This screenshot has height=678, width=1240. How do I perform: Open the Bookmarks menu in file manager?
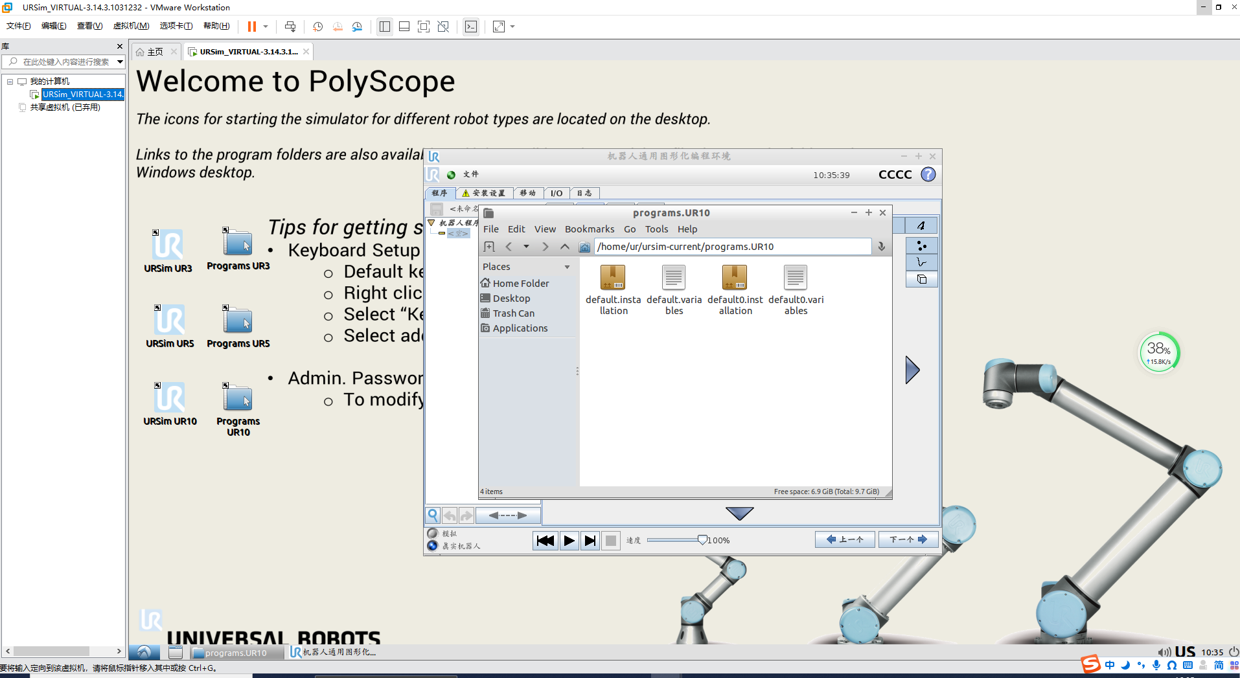(590, 229)
